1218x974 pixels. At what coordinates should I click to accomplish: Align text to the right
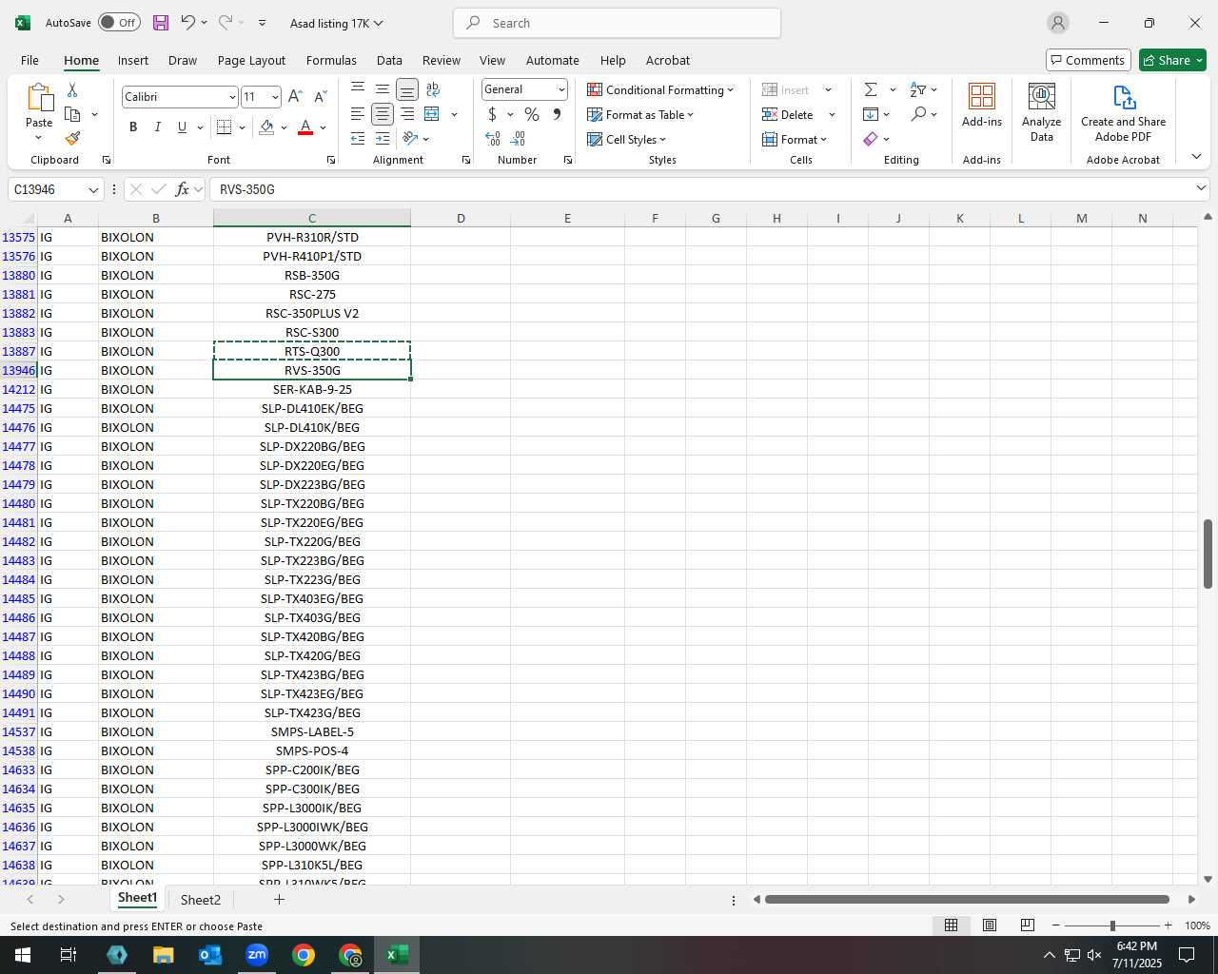pos(407,114)
